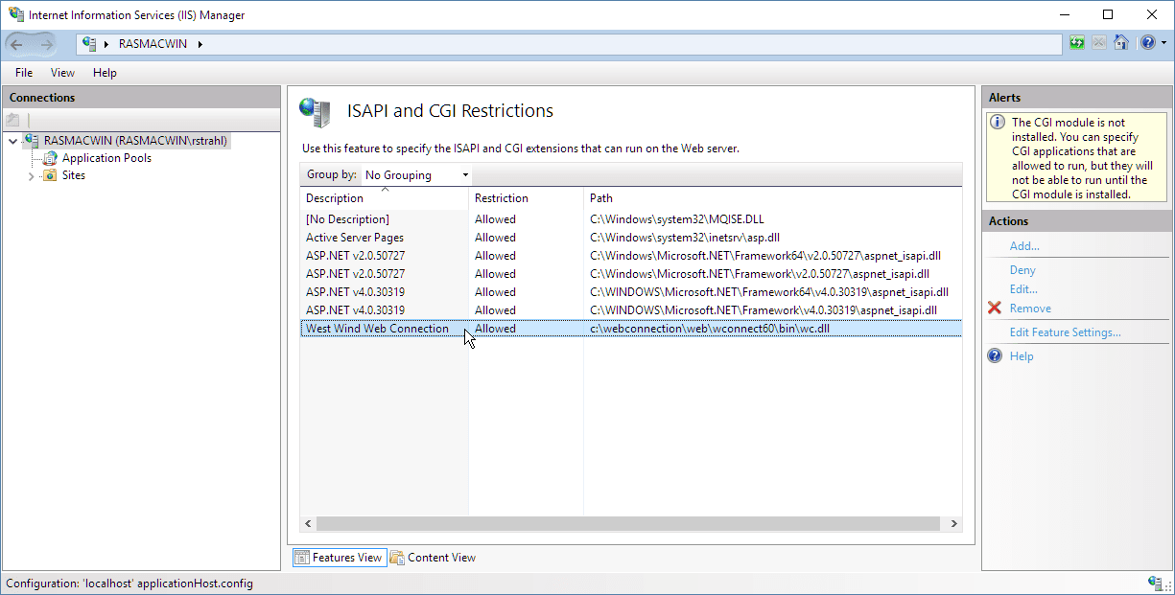The image size is (1175, 595).
Task: Open the dropdown arrow beside the toolbar Help icon
Action: pyautogui.click(x=1164, y=43)
